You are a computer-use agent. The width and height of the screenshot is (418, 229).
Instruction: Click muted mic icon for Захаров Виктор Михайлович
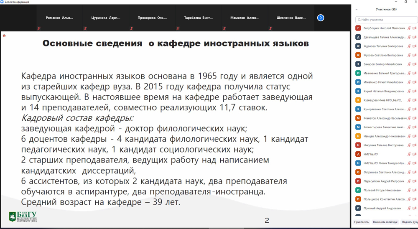409,64
